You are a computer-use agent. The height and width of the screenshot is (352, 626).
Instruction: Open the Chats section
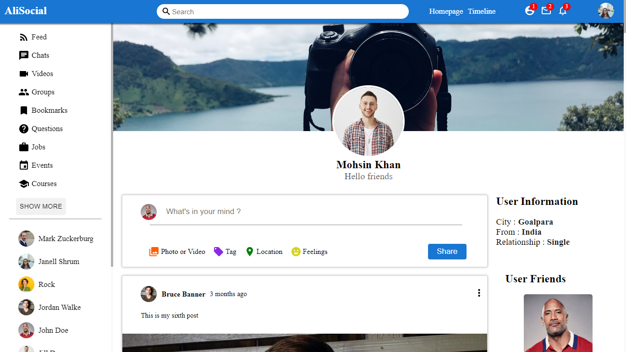[x=39, y=55]
